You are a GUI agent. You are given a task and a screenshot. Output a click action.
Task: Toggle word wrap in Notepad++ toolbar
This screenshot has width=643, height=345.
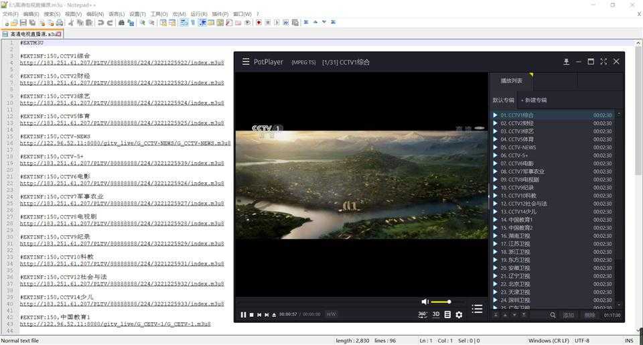[x=184, y=23]
